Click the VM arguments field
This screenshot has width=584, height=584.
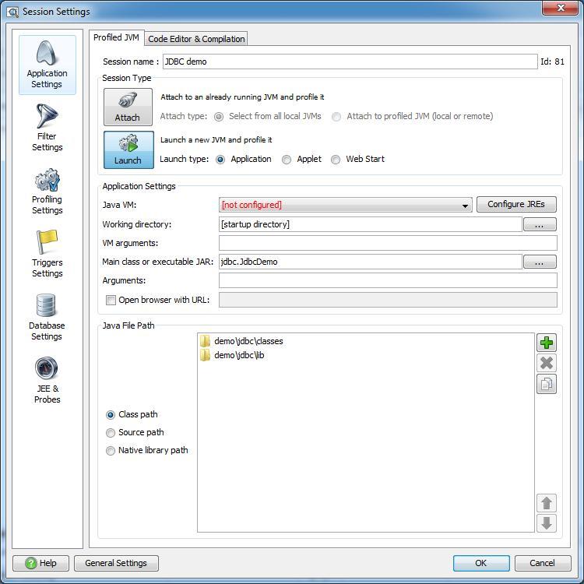(x=388, y=243)
